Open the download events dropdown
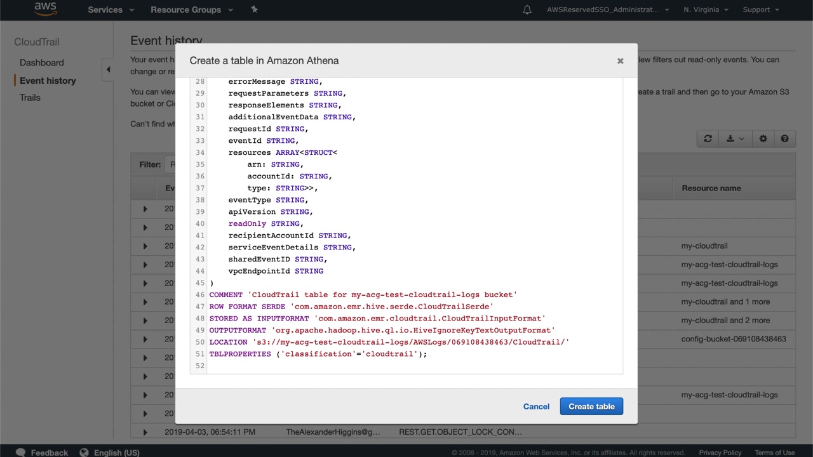The width and height of the screenshot is (813, 457). click(x=735, y=139)
